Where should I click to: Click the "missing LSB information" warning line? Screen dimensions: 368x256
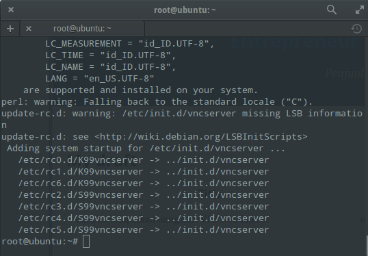coord(182,119)
